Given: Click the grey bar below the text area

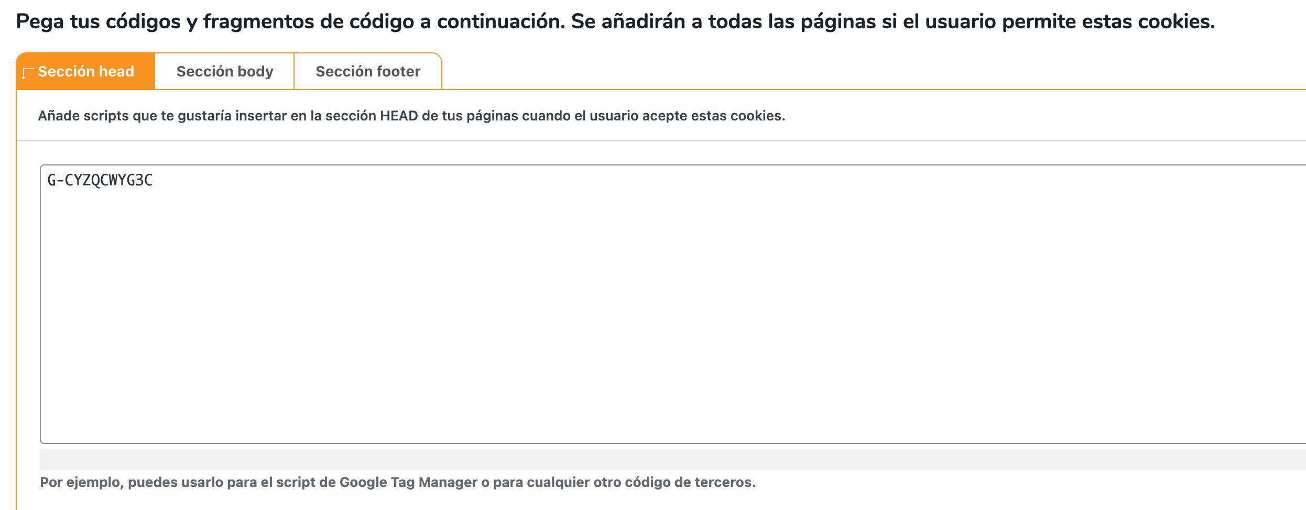Looking at the screenshot, I should 673,460.
